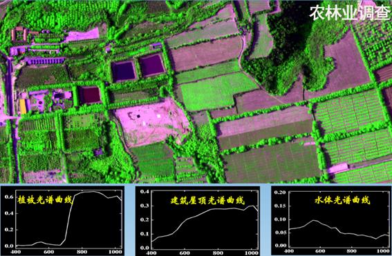Click the yellow-roofed building in the image
The image size is (392, 256).
coord(23,106)
